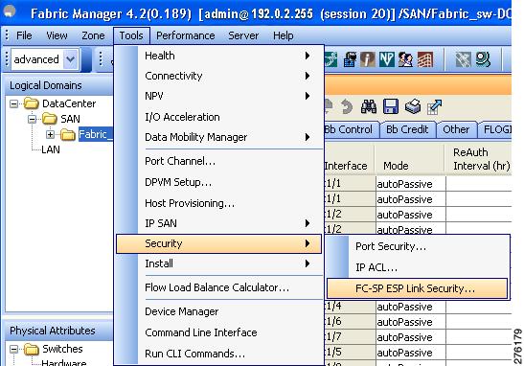Click the gray undo arrow icon
Viewport: 524px width, 366px height.
347,107
